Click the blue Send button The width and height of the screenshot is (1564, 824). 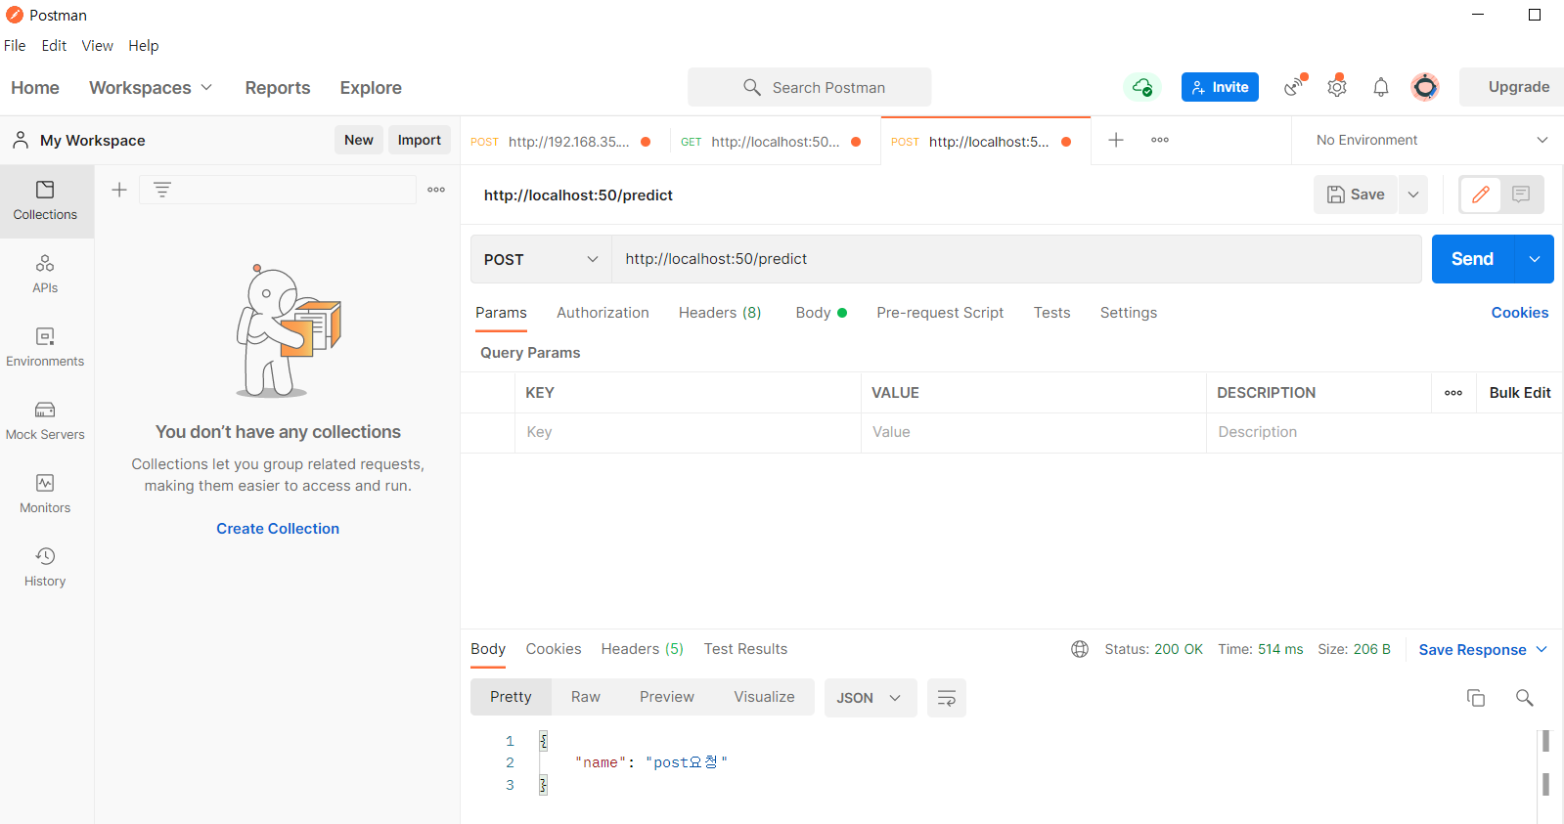pyautogui.click(x=1472, y=259)
